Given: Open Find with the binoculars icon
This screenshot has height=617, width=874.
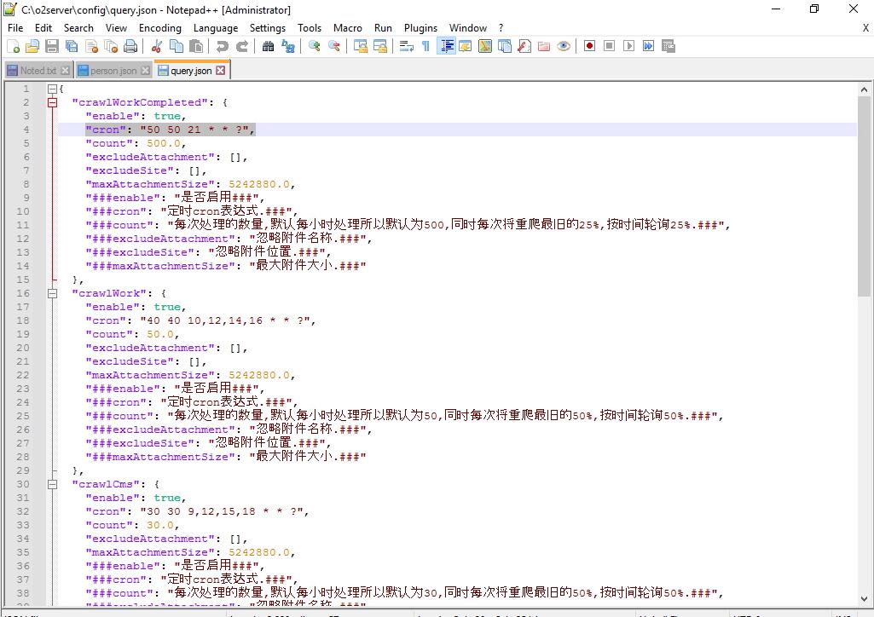Looking at the screenshot, I should point(268,46).
